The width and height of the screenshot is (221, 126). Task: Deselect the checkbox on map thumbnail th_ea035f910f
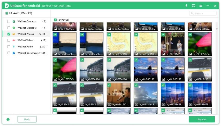[x=109, y=35]
